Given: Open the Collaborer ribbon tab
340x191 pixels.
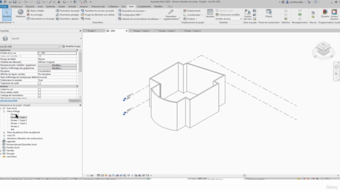Looking at the screenshot, I should [x=113, y=6].
